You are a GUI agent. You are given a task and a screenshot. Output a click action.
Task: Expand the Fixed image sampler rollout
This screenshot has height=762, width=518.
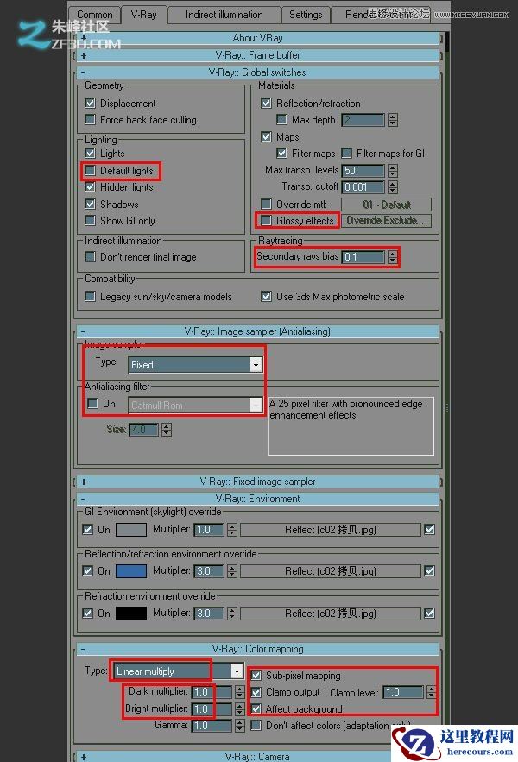click(x=258, y=482)
